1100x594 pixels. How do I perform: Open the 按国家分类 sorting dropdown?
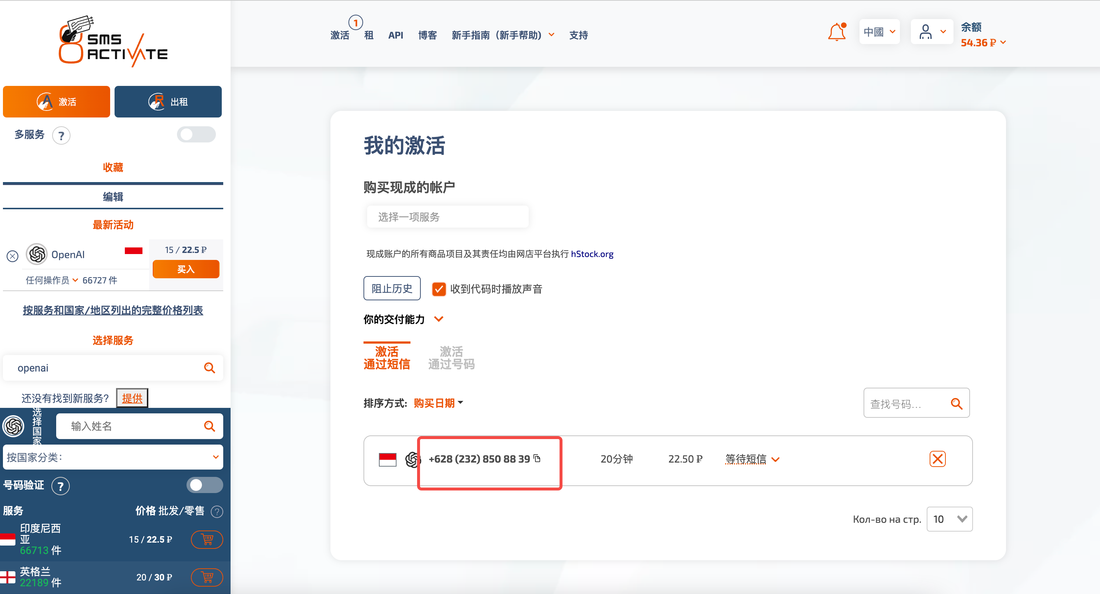click(113, 457)
